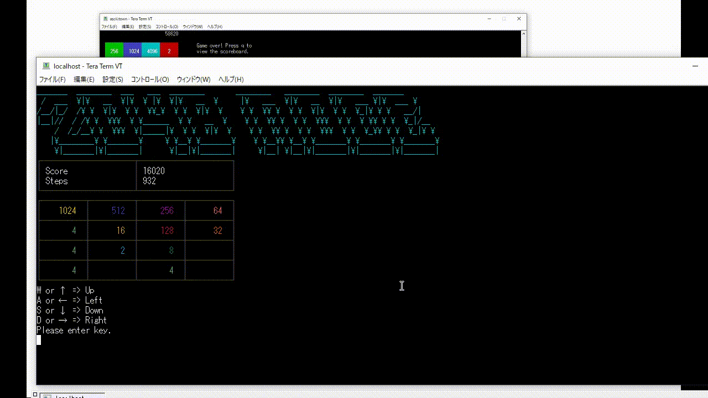
Task: Click the 'W or ↑ => Up' instruction line
Action: click(66, 290)
